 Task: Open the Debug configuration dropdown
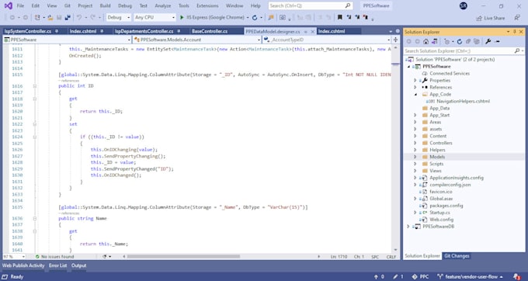coord(118,18)
